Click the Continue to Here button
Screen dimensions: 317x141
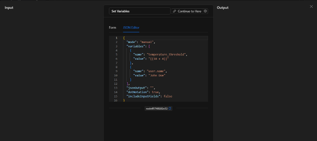tap(187, 11)
